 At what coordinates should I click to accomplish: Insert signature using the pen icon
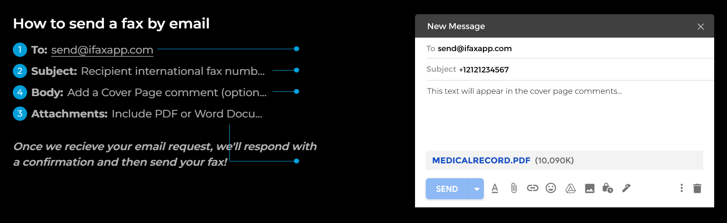626,188
